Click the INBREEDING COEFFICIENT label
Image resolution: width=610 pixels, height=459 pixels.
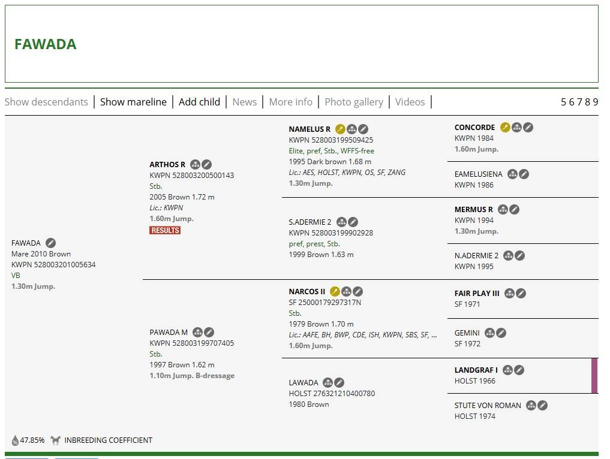pyautogui.click(x=108, y=440)
